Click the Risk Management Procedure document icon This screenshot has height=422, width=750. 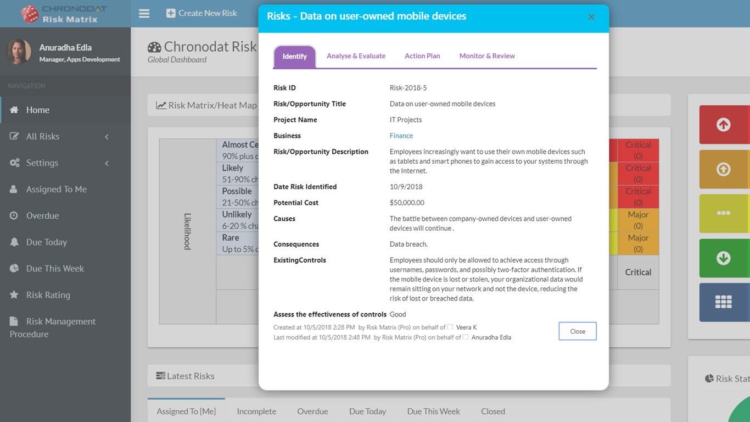pos(14,321)
